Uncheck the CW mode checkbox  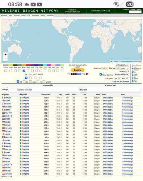pos(26,78)
